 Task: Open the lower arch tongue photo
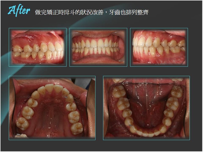pyautogui.click(x=147, y=108)
